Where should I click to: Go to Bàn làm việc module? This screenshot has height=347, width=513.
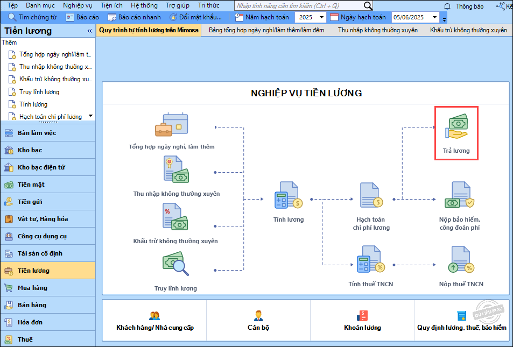(48, 133)
